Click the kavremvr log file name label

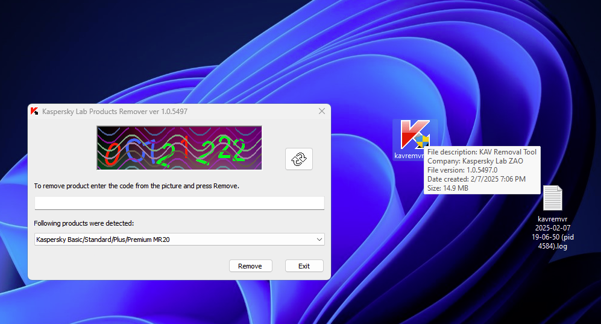(x=553, y=232)
